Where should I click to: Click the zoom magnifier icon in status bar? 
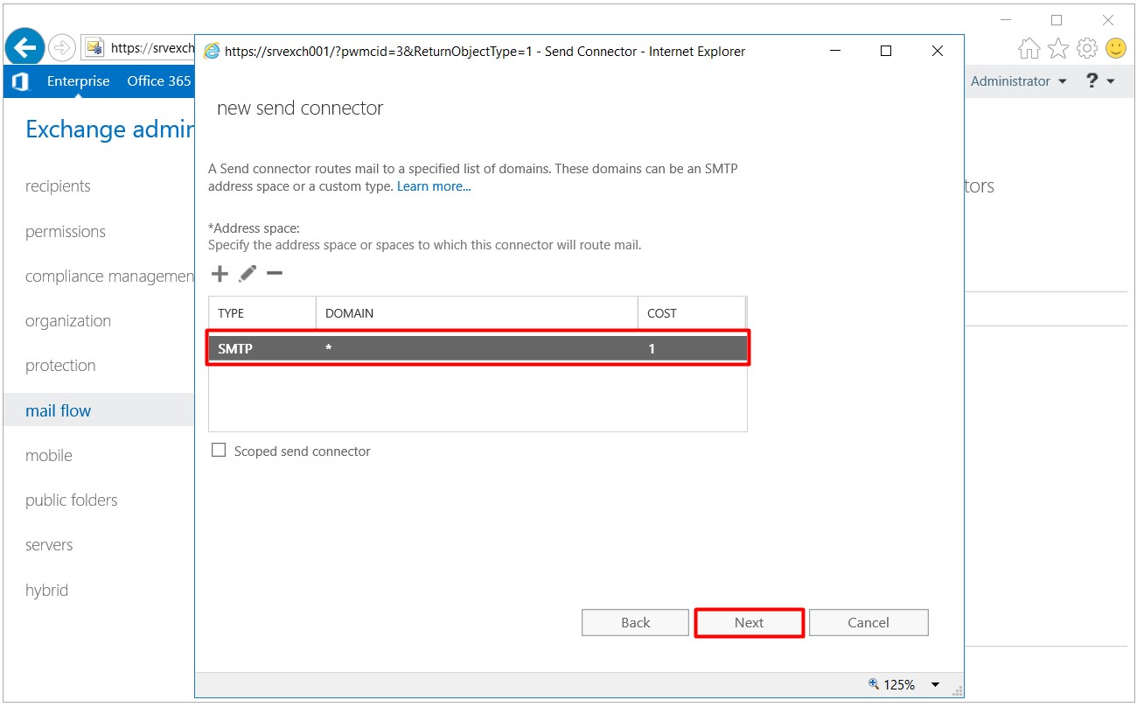873,684
